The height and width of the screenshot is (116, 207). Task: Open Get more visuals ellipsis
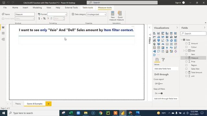158,55
